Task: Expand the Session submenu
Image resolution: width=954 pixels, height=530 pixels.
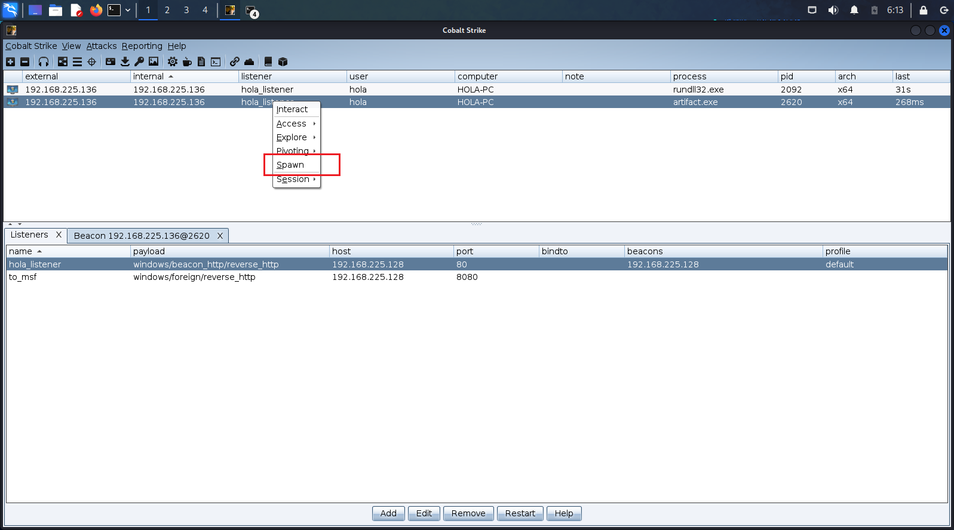Action: [x=296, y=179]
